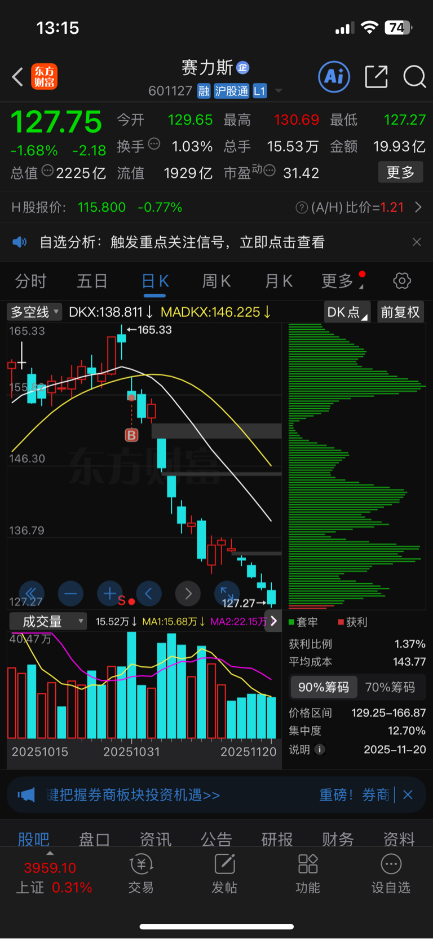Expand the volume panel right arrow
Image resolution: width=433 pixels, height=939 pixels.
tap(273, 621)
